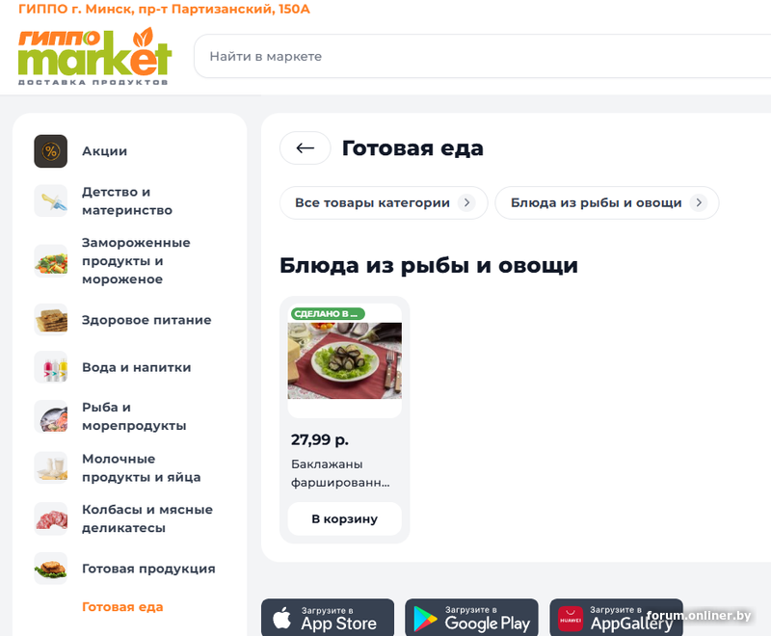Open the Вода и напитки bottles icon
This screenshot has height=636, width=771.
(51, 367)
